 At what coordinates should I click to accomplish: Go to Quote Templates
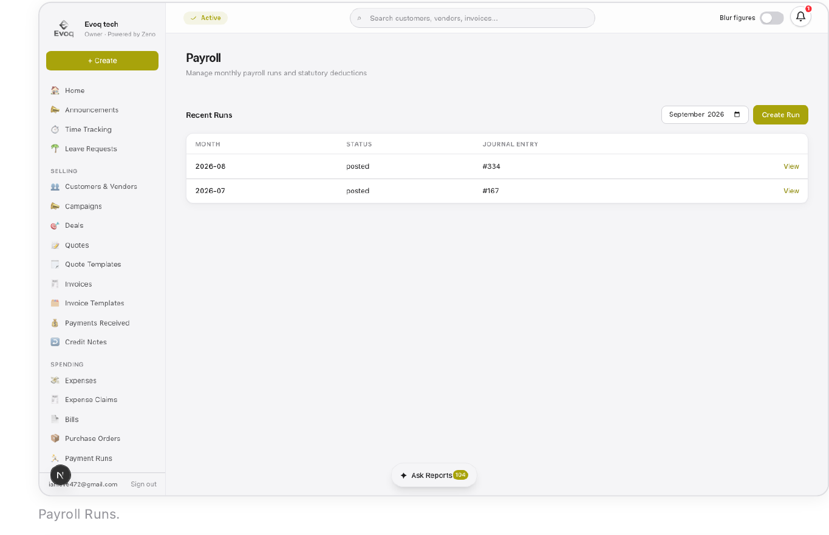click(x=93, y=265)
